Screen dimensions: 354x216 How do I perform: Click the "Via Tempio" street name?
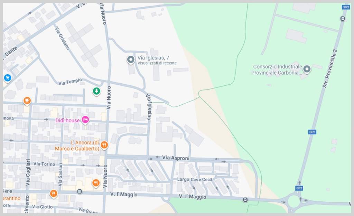[x=70, y=82]
